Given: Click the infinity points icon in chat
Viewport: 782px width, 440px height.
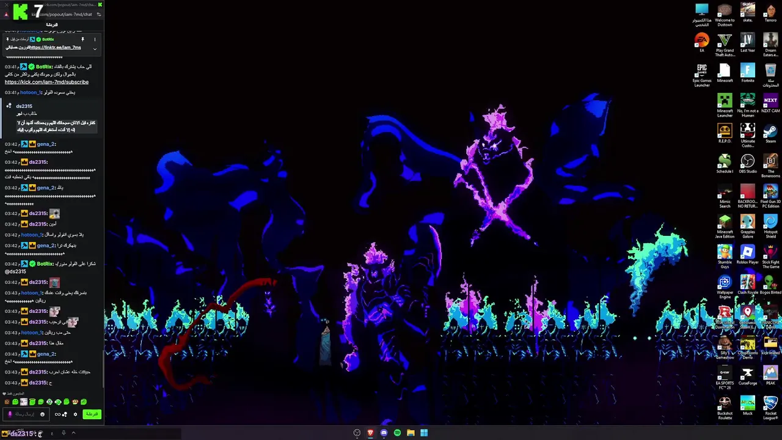Looking at the screenshot, I should (57, 414).
